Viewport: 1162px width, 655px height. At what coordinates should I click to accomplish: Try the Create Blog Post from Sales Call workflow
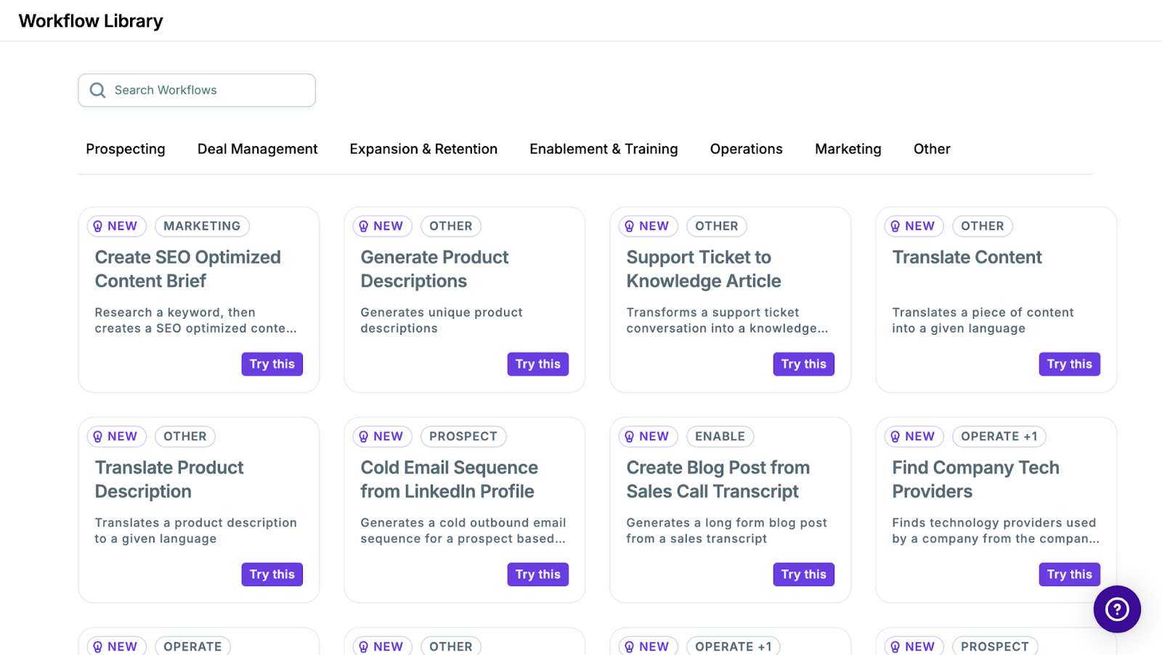[803, 574]
